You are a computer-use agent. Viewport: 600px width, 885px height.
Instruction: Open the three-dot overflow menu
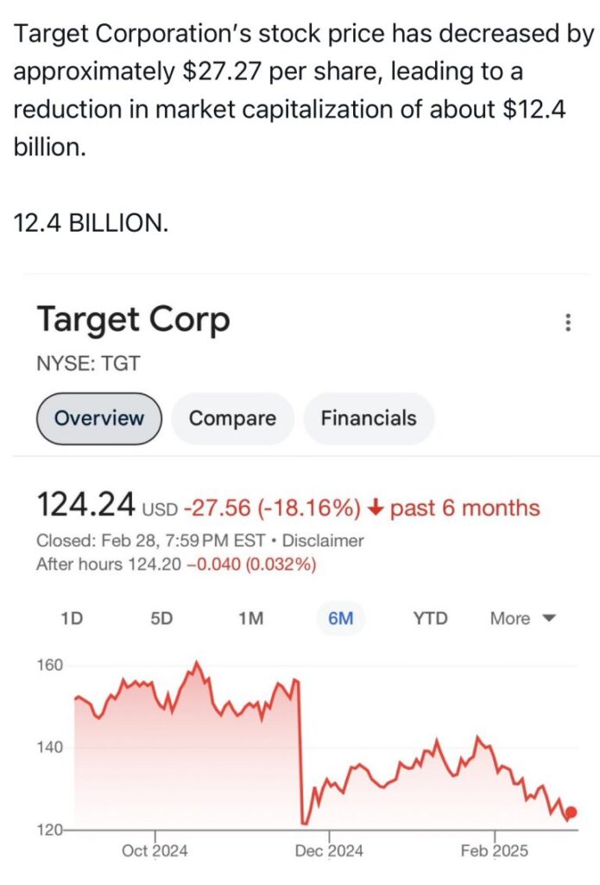pyautogui.click(x=567, y=322)
